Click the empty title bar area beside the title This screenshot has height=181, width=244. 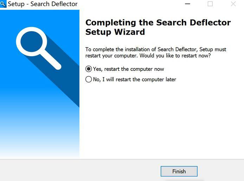tap(130, 4)
